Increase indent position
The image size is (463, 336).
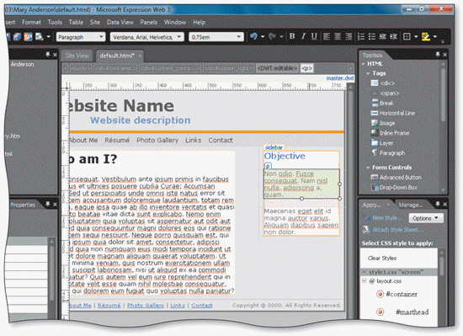[x=393, y=36]
